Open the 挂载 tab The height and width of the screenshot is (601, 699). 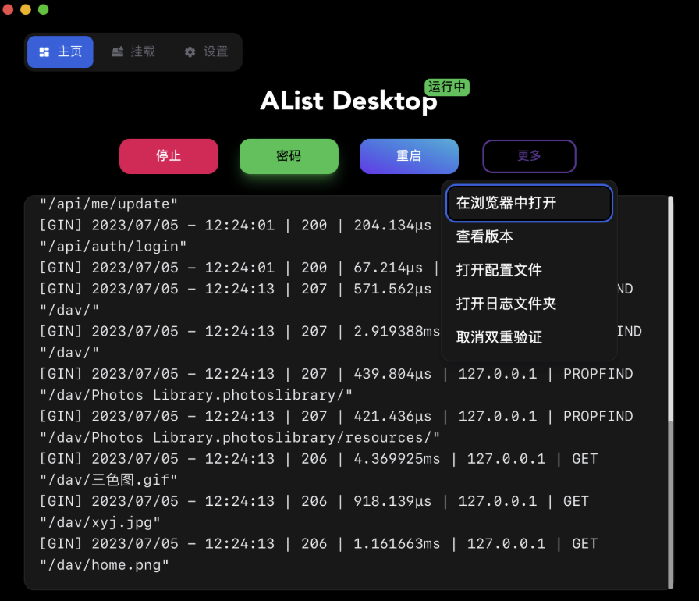[133, 52]
